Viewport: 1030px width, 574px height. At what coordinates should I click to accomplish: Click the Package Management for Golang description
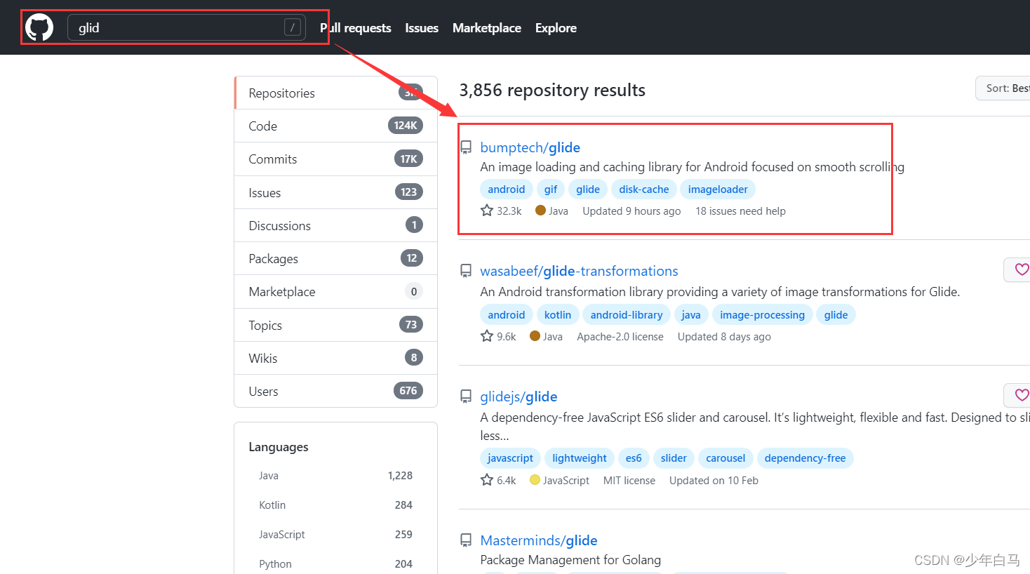click(570, 560)
